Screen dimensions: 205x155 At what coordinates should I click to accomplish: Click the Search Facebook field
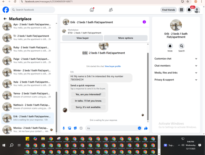coord(33,10)
